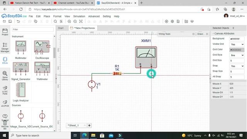247x139 pixels.
Task: Click the Find and replace toolbar icon
Action: [61, 21]
